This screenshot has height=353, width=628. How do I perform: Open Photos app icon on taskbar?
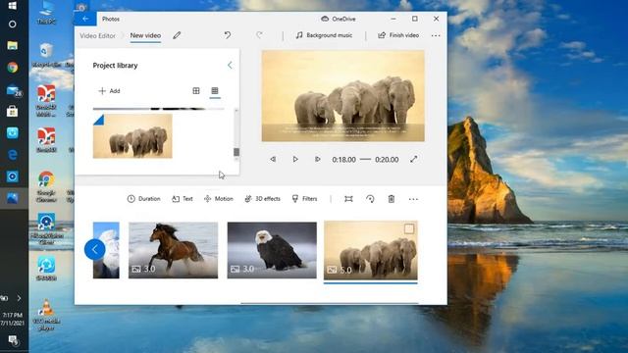point(13,198)
